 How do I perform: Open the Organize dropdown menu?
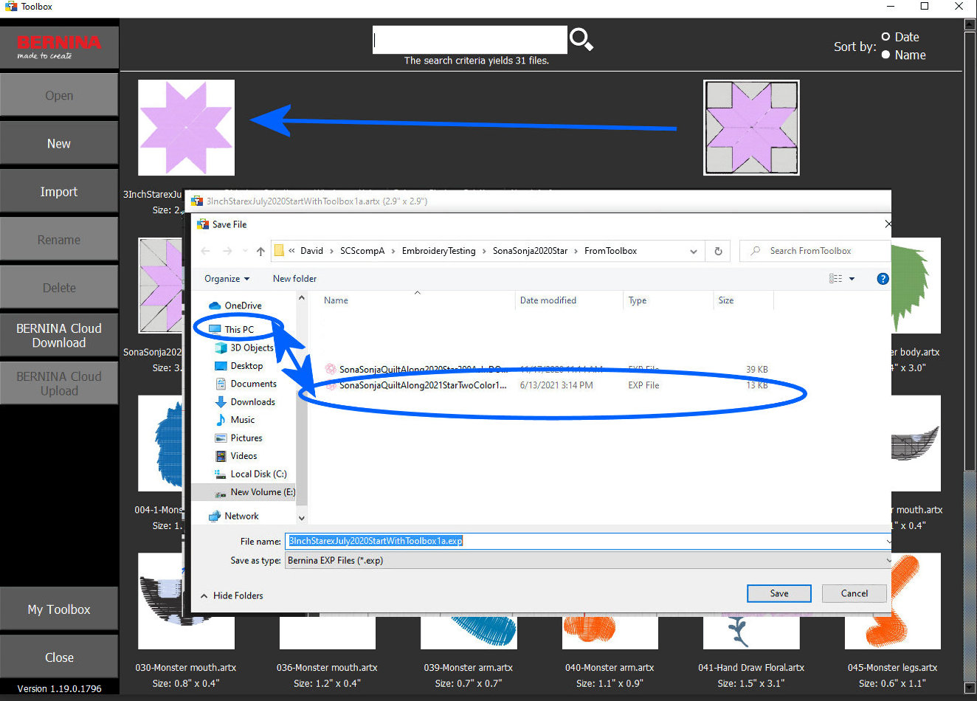[227, 278]
